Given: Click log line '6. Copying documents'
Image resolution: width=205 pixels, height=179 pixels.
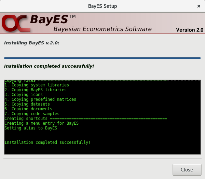Looking at the screenshot, I should (x=28, y=109).
